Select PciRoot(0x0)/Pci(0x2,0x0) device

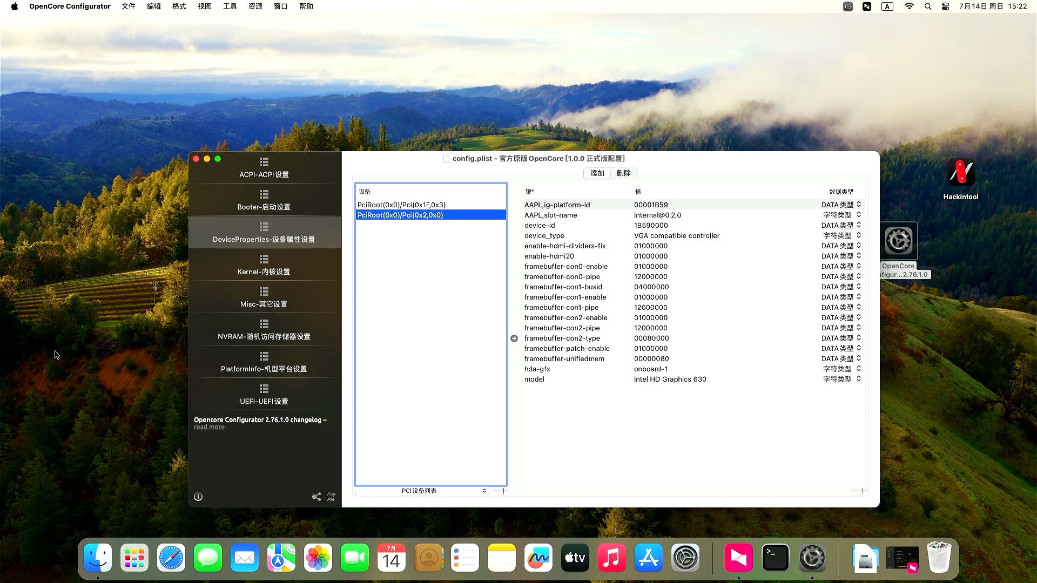(430, 215)
